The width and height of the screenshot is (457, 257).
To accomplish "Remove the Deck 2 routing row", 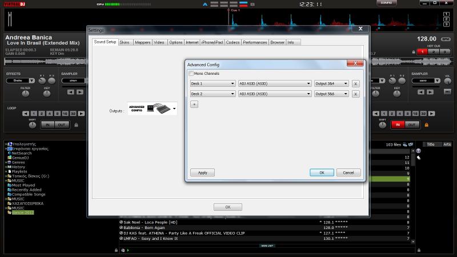I will [355, 94].
